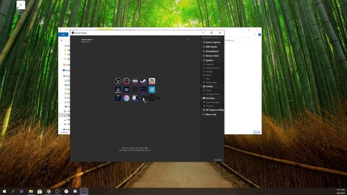Go back in the File Explorer window
347x195 pixels.
tap(62, 40)
